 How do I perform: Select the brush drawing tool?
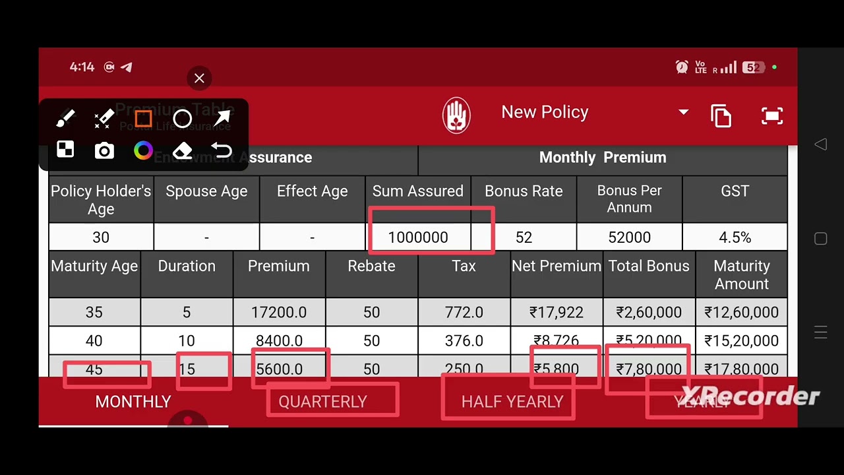[x=65, y=119]
